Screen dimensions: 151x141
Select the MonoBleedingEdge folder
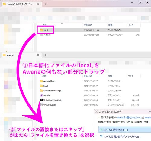[x=52, y=91]
